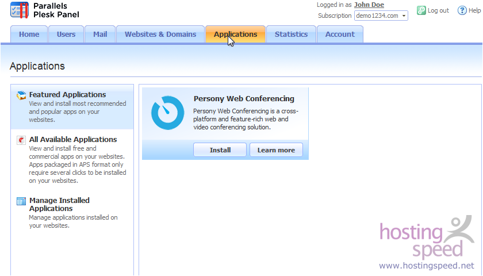This screenshot has height=276, width=483.
Task: Click the Help question mark icon
Action: (462, 10)
